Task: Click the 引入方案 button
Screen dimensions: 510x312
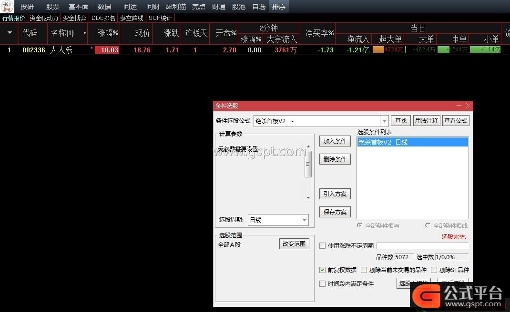Action: click(x=335, y=194)
